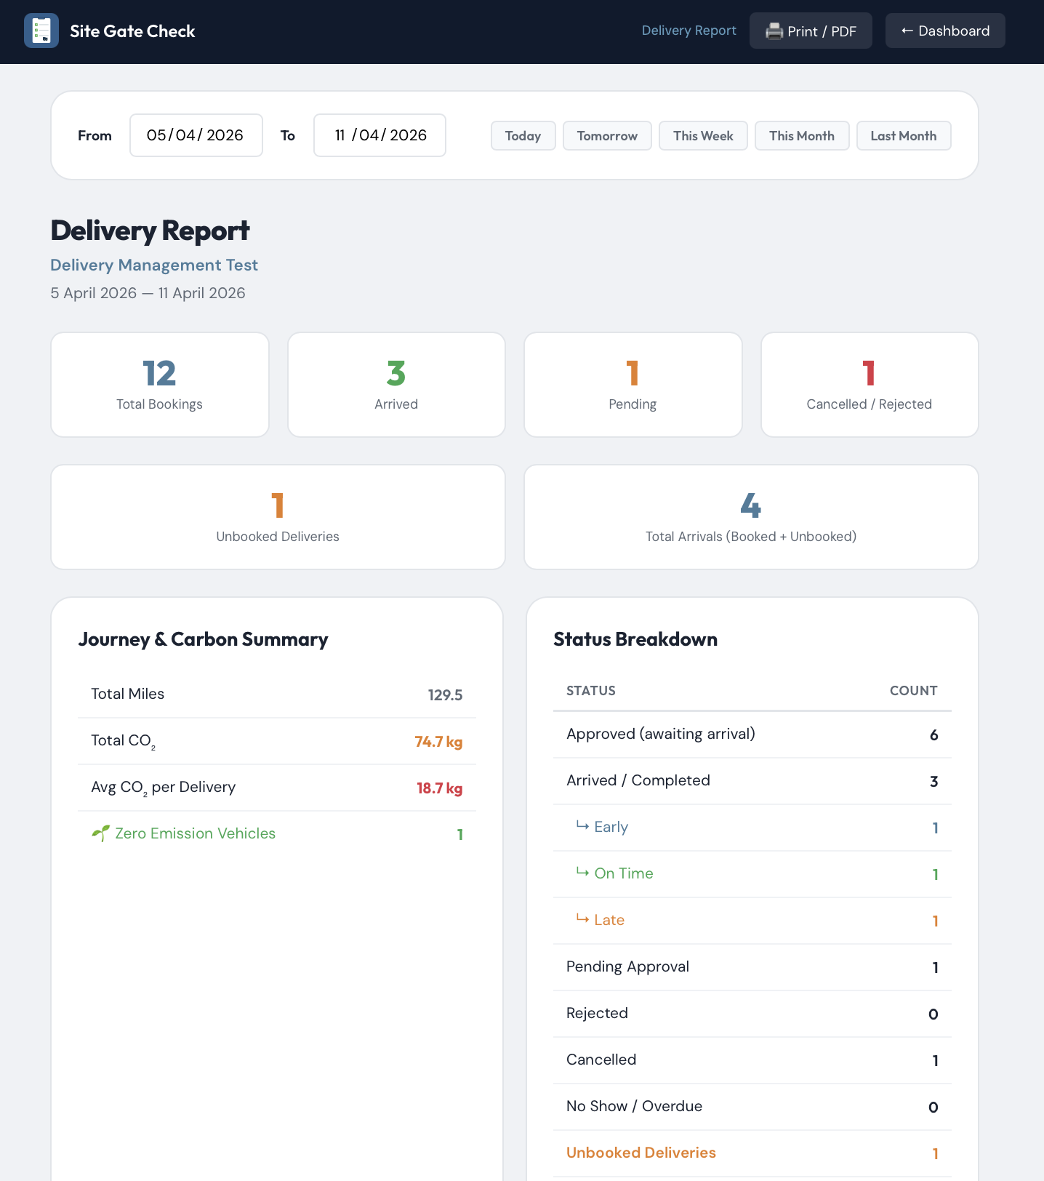Click the Cancelled row label
Screen dimensions: 1044x1181
coord(601,1060)
